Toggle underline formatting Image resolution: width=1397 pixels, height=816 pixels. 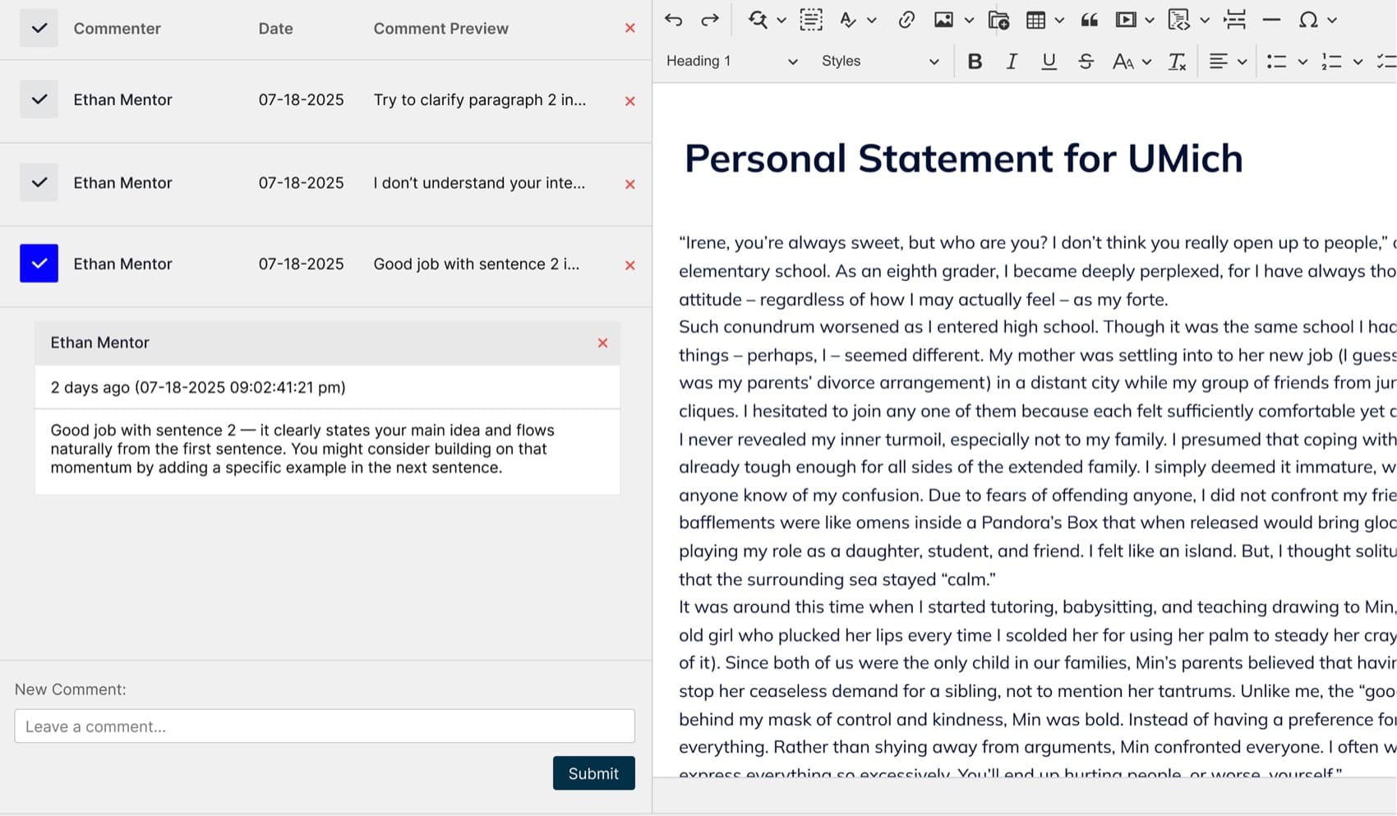click(1049, 61)
